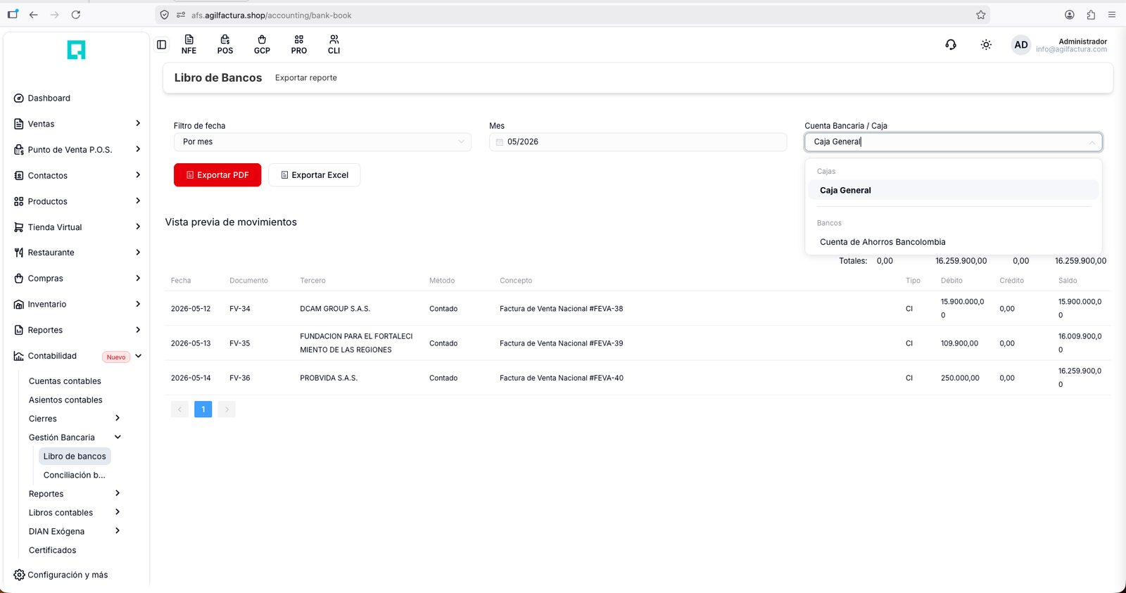
Task: Click the Contabilidad chart icon
Action: pos(19,356)
